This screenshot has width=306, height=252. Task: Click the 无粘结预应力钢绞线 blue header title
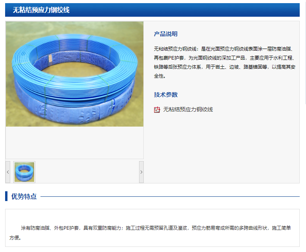(x=41, y=10)
